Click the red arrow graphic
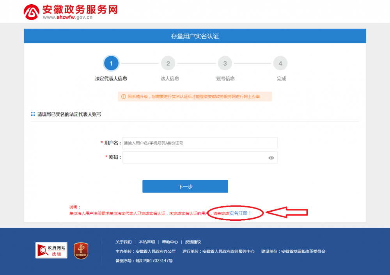Screen dimensions: 390x275 (289, 212)
